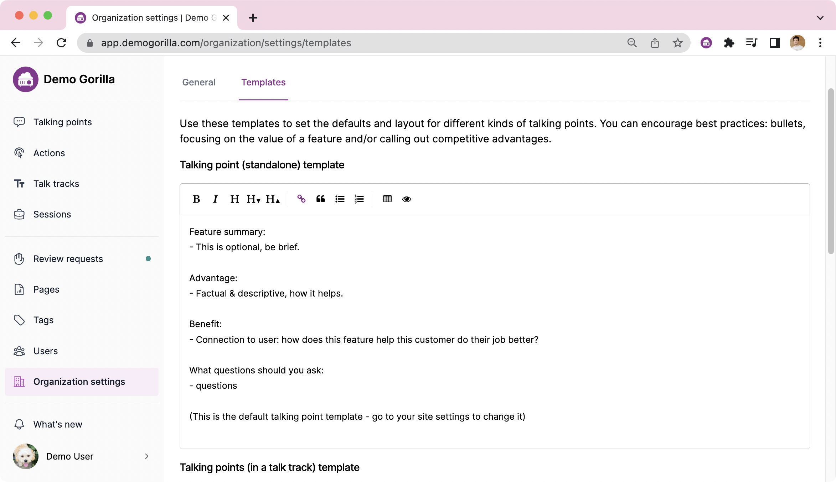This screenshot has height=482, width=836.
Task: Open Chrome three-dot menu
Action: 820,43
